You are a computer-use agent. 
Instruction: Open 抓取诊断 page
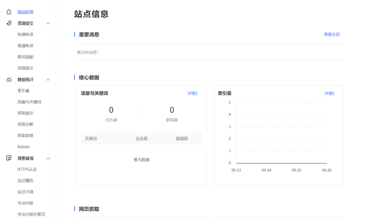26,124
